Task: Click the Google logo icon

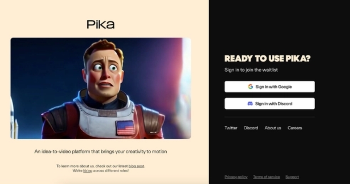Action: point(250,86)
